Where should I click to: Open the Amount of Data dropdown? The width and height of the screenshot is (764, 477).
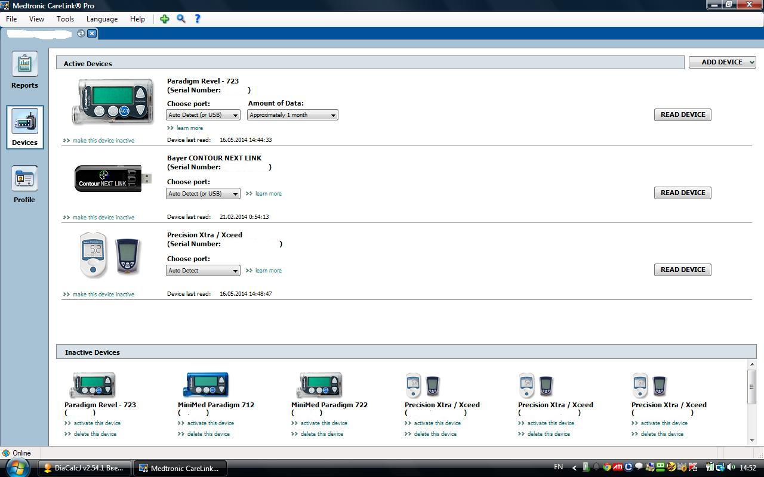[292, 115]
